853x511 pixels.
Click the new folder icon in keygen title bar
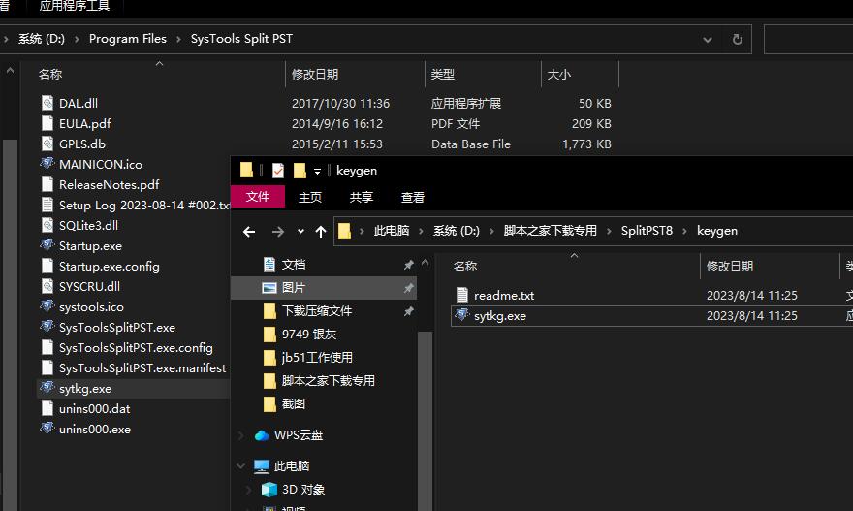300,171
